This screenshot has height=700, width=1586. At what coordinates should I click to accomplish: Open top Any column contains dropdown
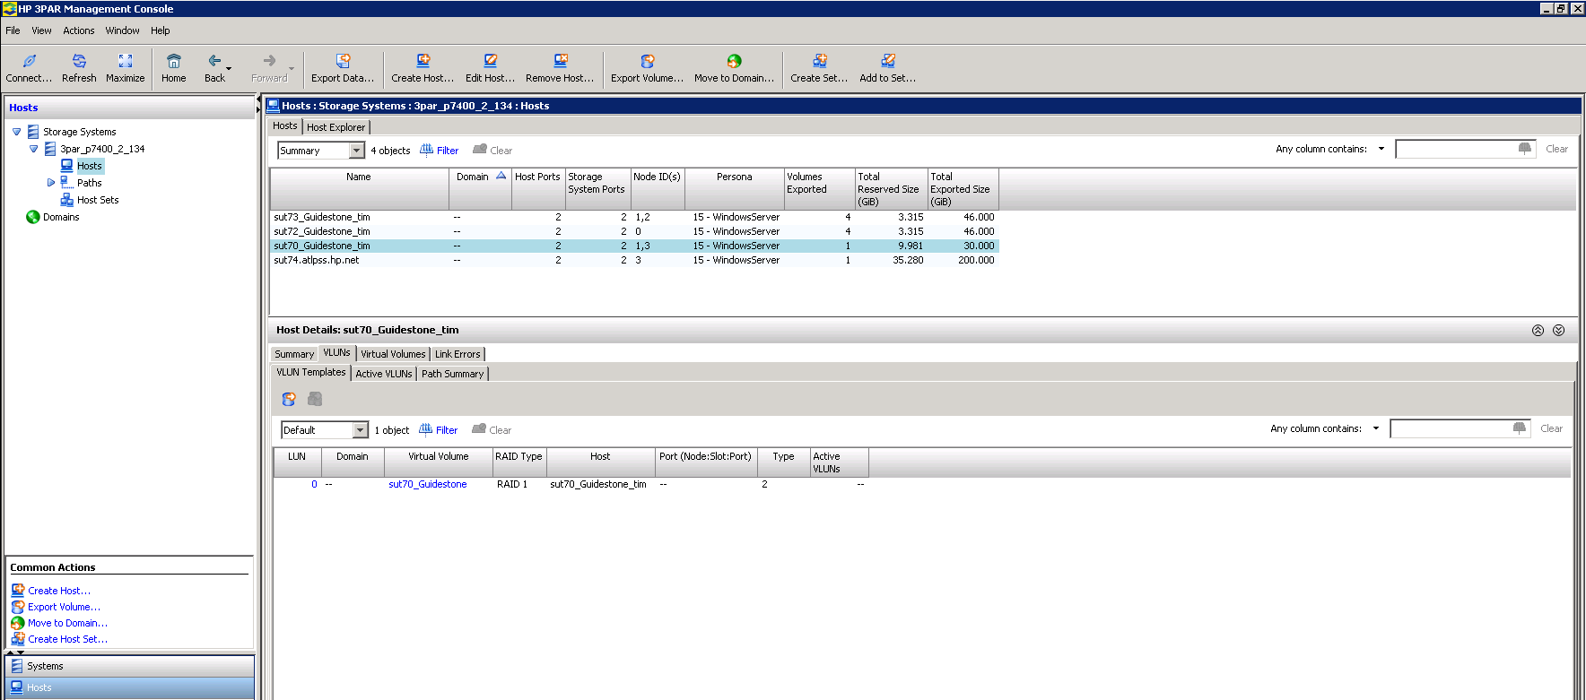click(1381, 149)
